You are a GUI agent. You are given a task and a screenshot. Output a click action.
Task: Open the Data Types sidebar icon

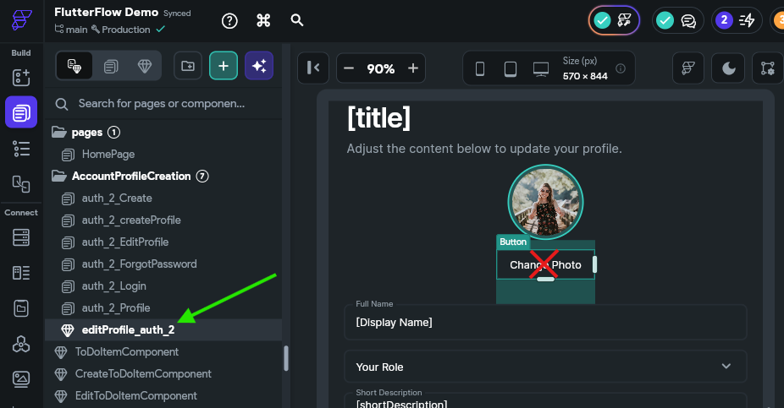point(21,273)
